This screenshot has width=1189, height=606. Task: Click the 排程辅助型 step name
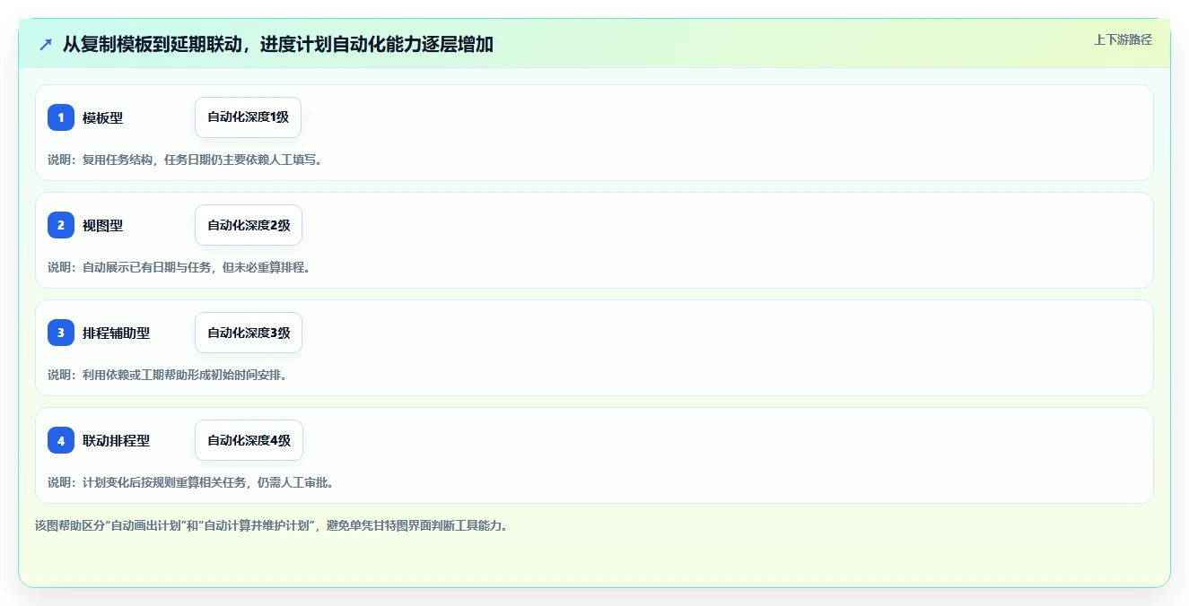(117, 333)
